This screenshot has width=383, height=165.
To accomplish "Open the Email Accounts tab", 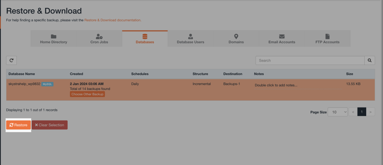I will click(282, 39).
